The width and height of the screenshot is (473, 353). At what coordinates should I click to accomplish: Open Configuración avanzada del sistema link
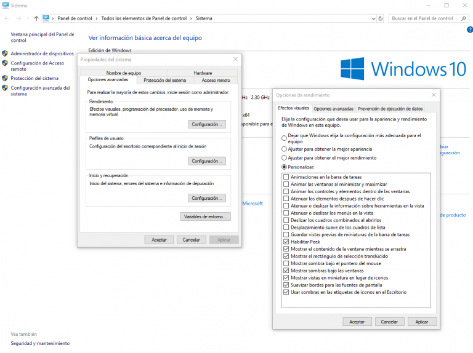coord(40,91)
